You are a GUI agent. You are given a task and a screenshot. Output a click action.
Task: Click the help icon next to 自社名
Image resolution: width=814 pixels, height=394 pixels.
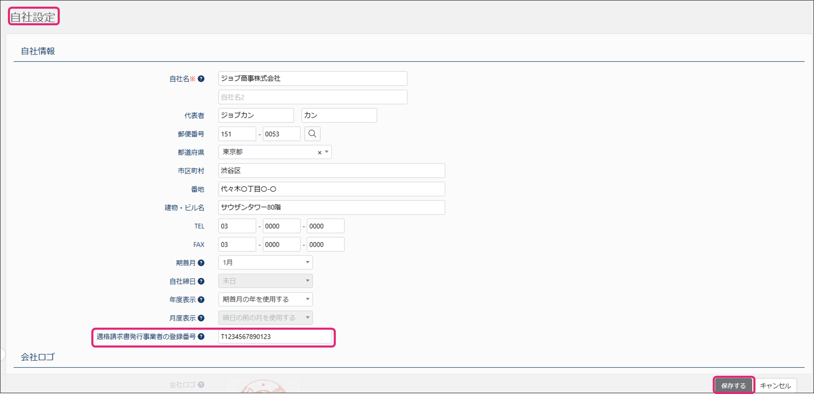(201, 79)
